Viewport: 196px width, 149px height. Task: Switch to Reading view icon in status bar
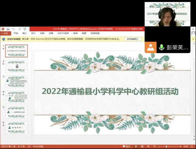coord(148,147)
